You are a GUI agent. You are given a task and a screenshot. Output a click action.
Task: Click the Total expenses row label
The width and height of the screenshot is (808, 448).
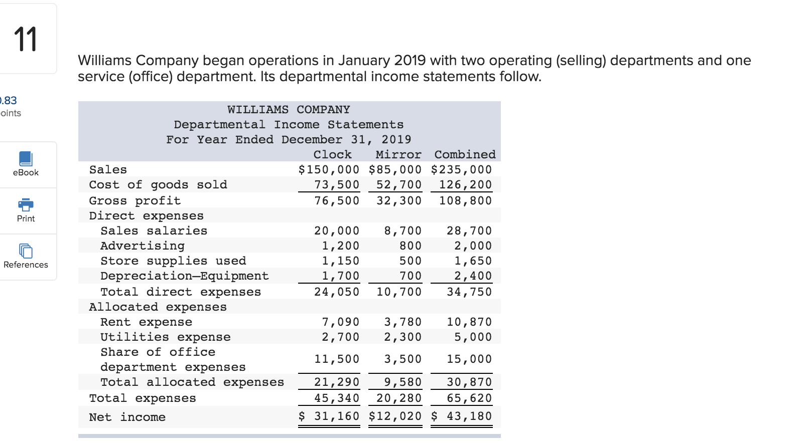[x=143, y=398]
